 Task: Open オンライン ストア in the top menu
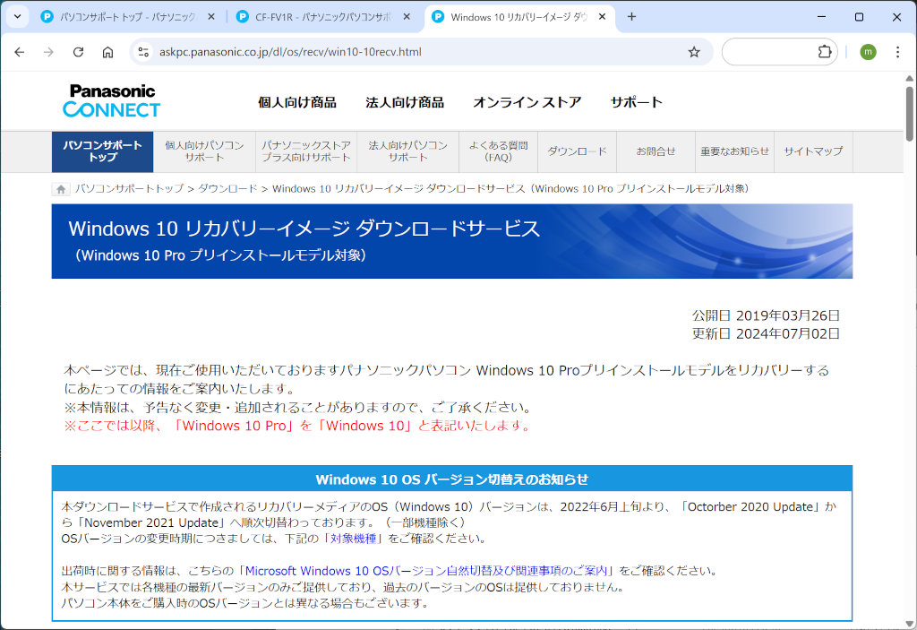coord(527,102)
